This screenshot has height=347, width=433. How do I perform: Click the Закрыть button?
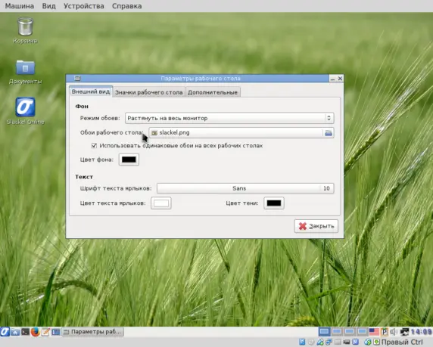point(316,226)
